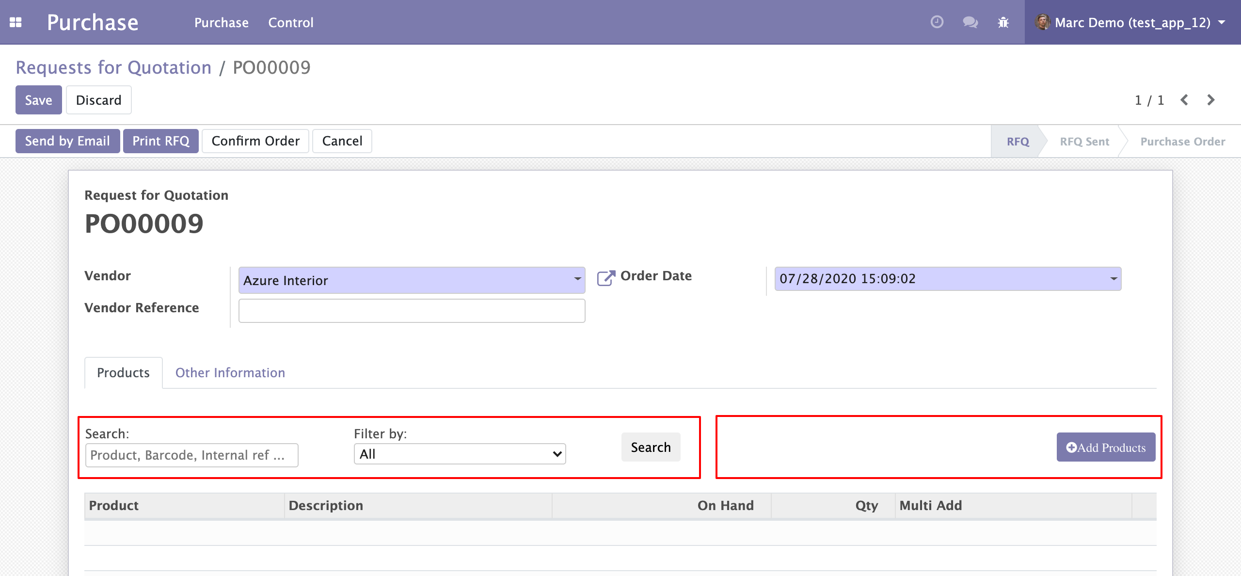
Task: Go to next record arrow
Action: [x=1210, y=100]
